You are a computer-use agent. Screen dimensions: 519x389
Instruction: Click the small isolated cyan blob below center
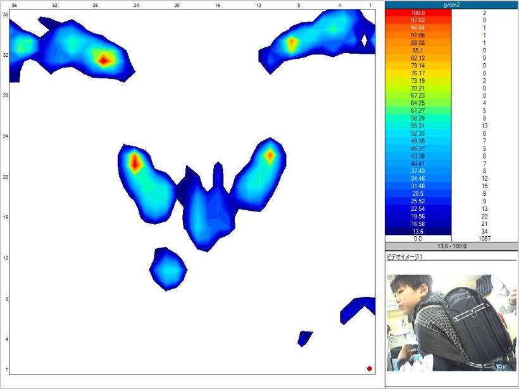(x=168, y=270)
